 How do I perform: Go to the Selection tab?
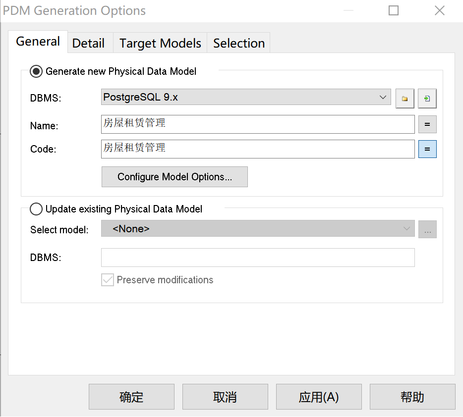238,43
